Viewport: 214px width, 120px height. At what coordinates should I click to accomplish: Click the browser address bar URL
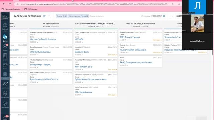coord(94,4)
